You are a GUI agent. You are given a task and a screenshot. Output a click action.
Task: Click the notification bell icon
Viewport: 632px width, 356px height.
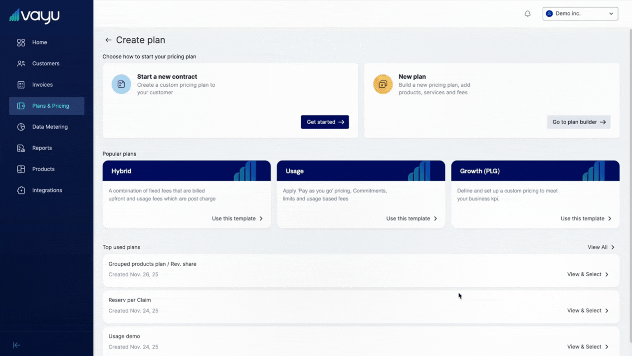527,14
